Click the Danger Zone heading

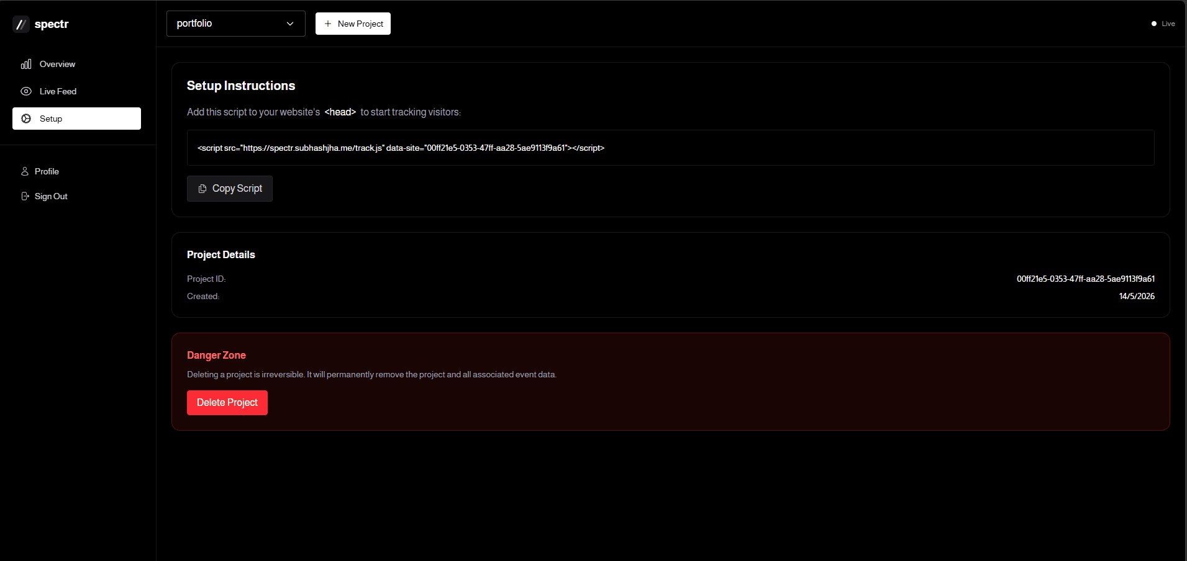pyautogui.click(x=216, y=355)
